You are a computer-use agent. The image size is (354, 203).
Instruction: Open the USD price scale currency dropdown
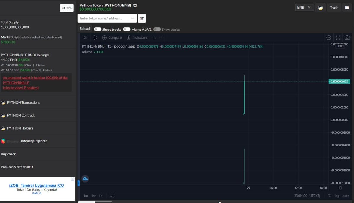point(340,46)
